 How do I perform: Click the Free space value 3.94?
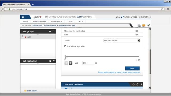[x=136, y=35]
